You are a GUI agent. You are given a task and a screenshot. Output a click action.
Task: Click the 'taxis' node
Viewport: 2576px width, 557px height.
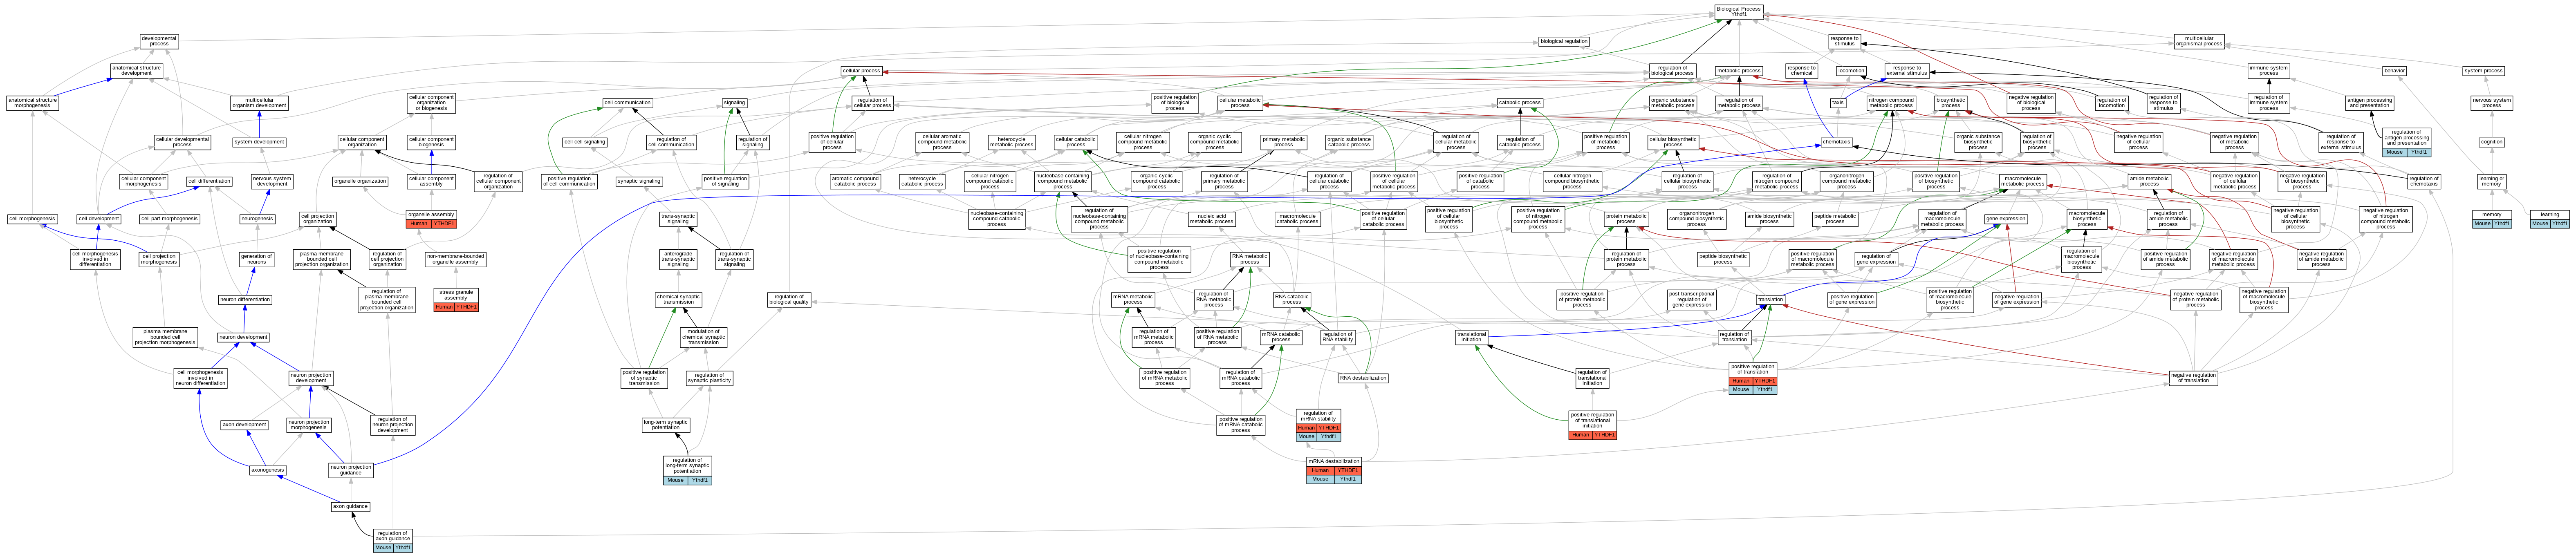pos(1838,102)
